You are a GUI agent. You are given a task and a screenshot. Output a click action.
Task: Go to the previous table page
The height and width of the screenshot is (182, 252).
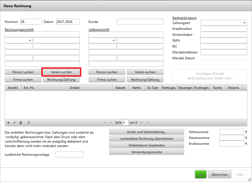(110, 123)
